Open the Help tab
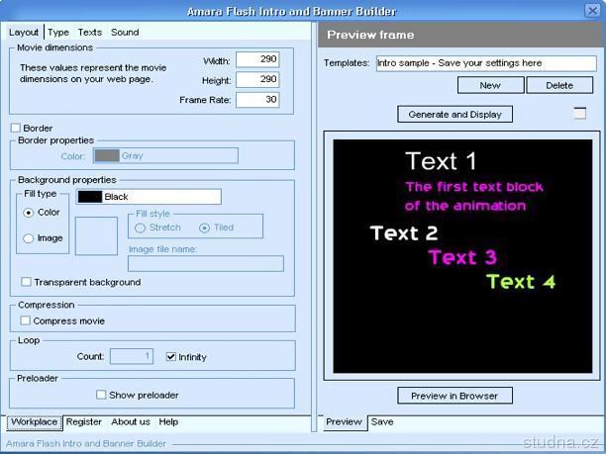This screenshot has height=454, width=606. (168, 422)
